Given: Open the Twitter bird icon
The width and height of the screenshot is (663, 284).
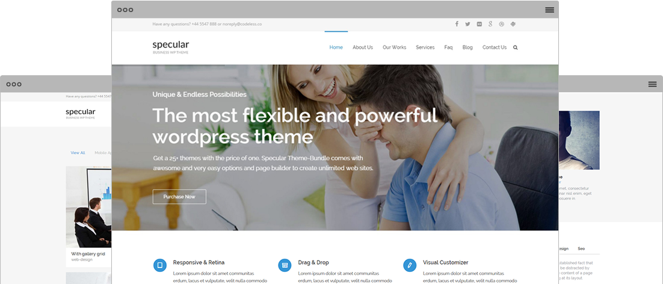Looking at the screenshot, I should 467,24.
